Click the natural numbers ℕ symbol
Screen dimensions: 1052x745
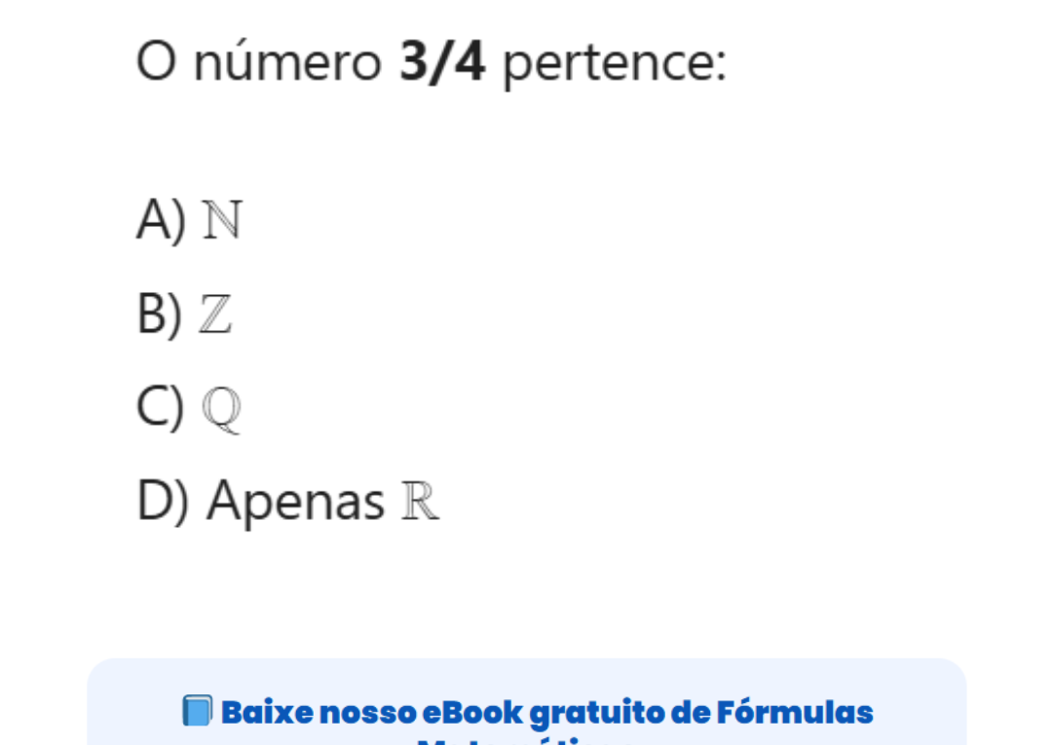pos(221,221)
